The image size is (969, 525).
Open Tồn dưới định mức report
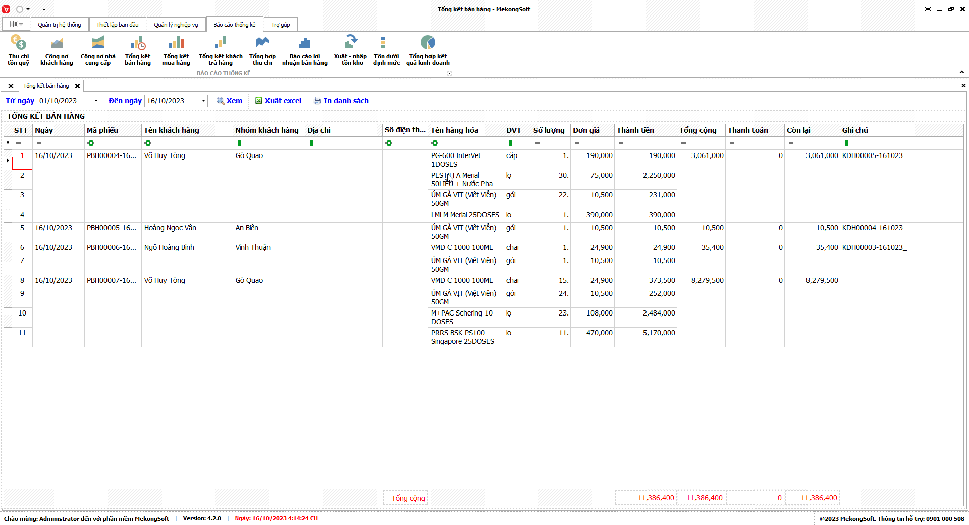[x=386, y=50]
